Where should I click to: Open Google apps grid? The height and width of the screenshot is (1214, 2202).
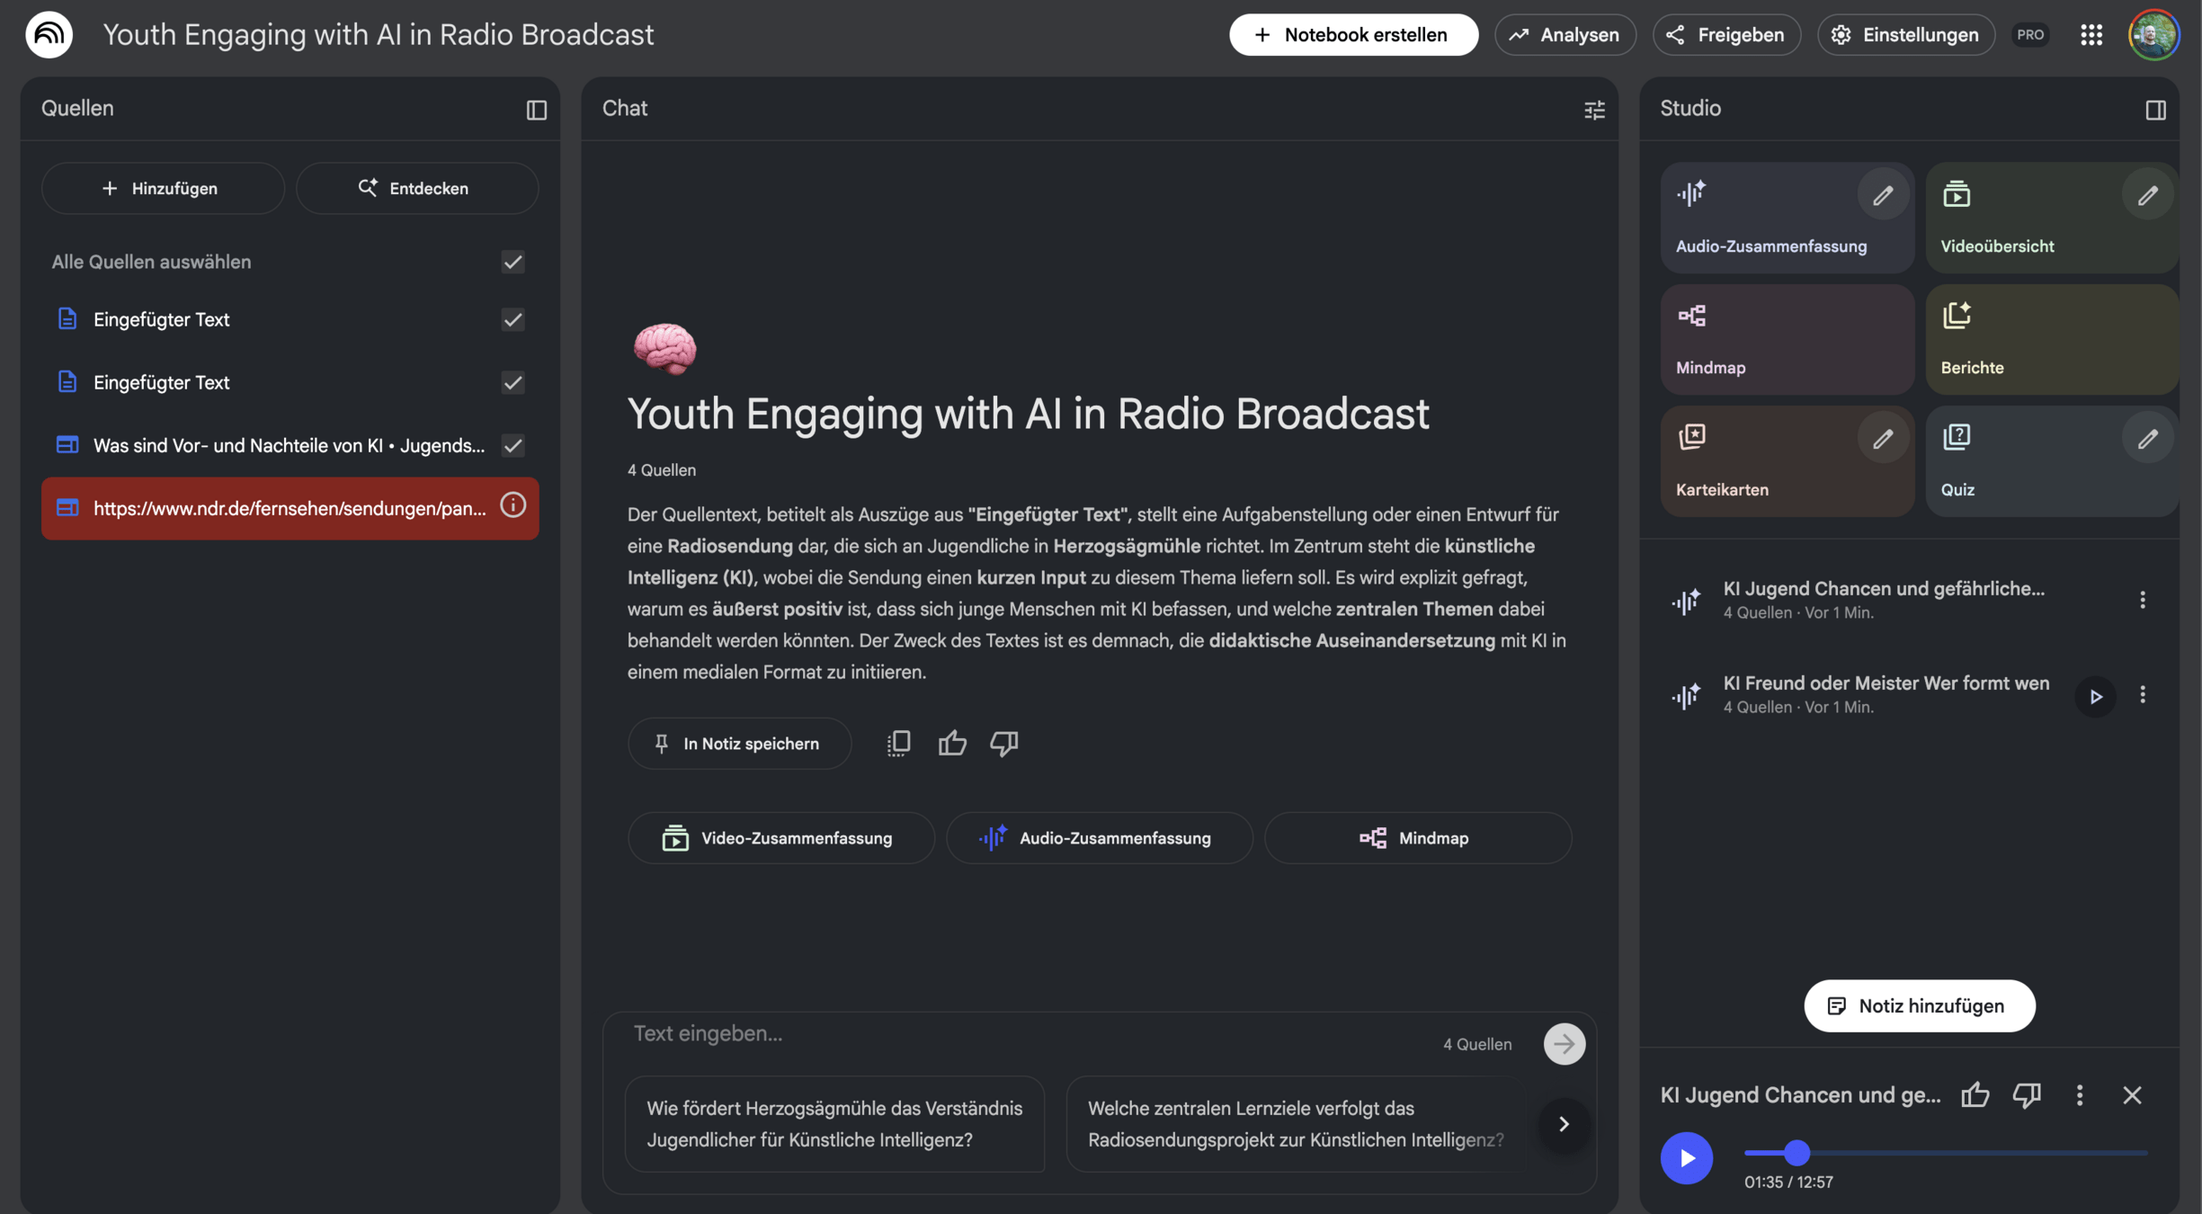[x=2091, y=35]
